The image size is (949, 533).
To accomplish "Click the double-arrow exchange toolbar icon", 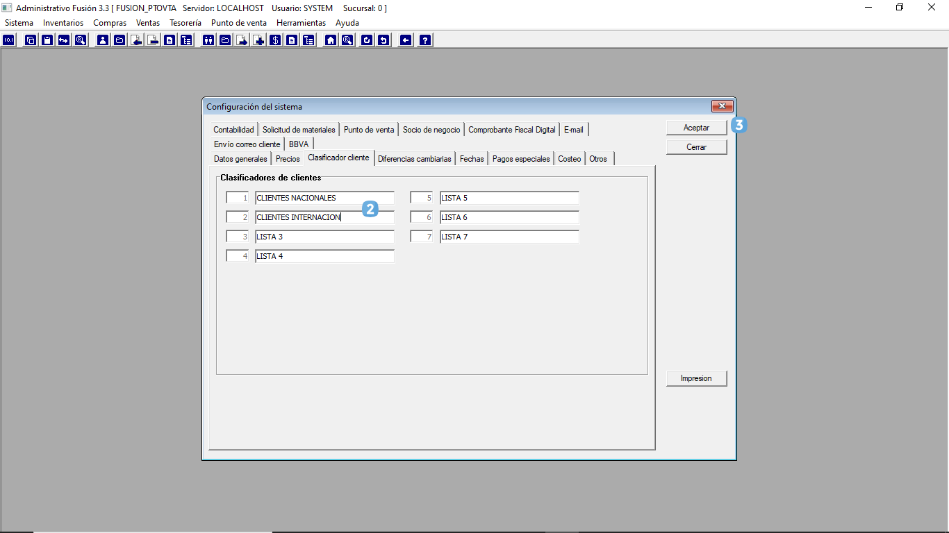I will (x=64, y=40).
